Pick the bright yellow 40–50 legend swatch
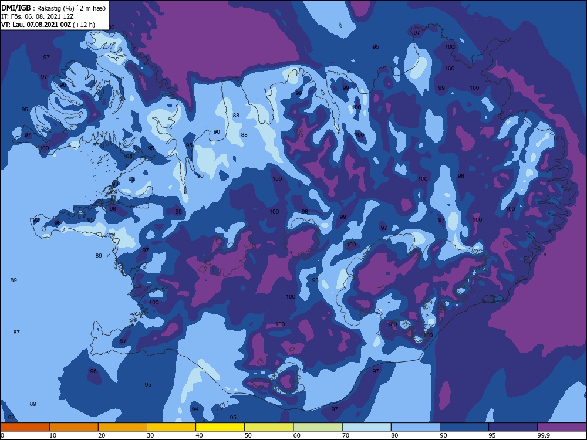587x440 pixels. (x=220, y=427)
